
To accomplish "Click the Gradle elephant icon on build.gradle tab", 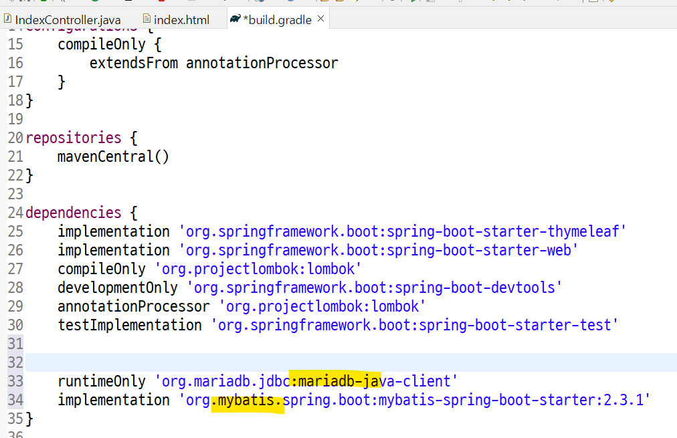I will (235, 19).
